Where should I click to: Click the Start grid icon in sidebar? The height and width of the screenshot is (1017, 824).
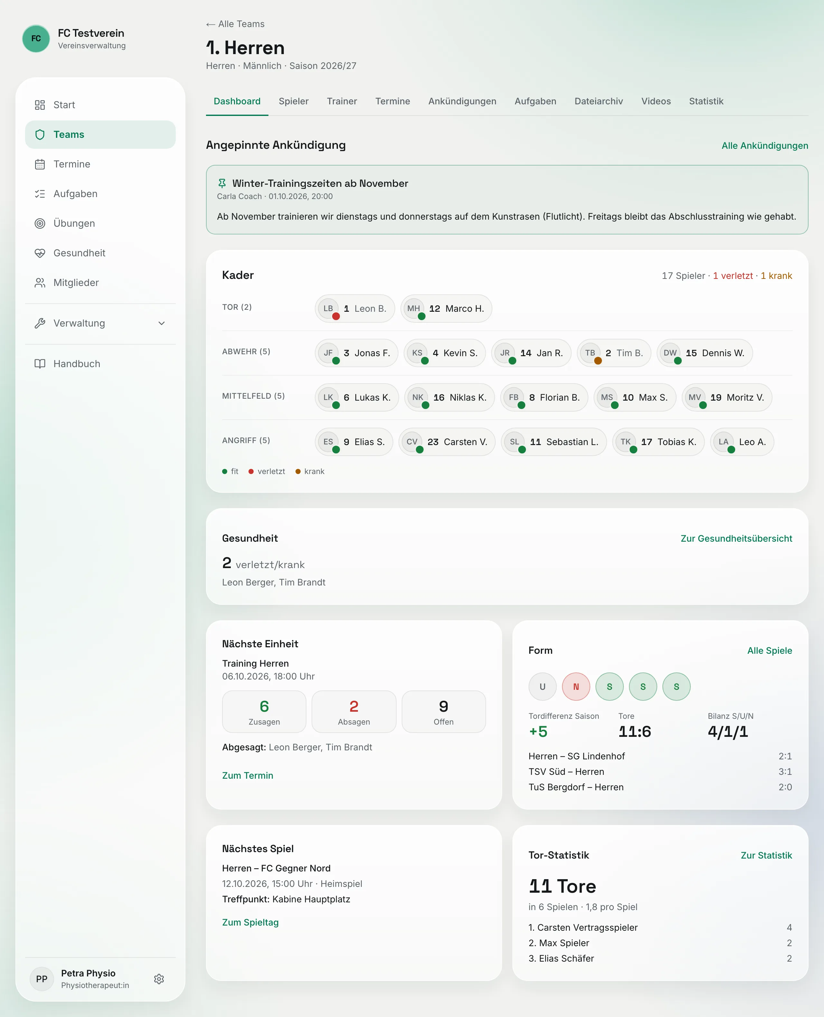click(x=40, y=105)
